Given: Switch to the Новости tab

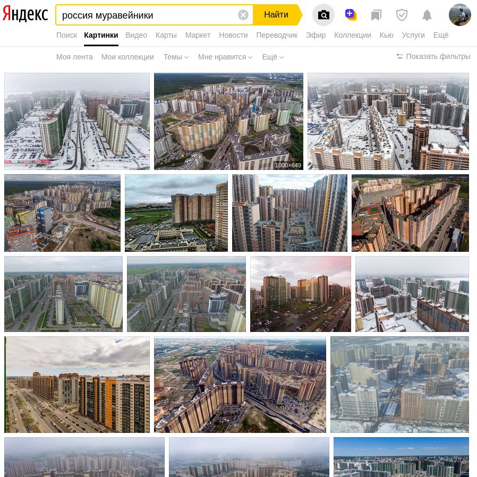Looking at the screenshot, I should 233,35.
